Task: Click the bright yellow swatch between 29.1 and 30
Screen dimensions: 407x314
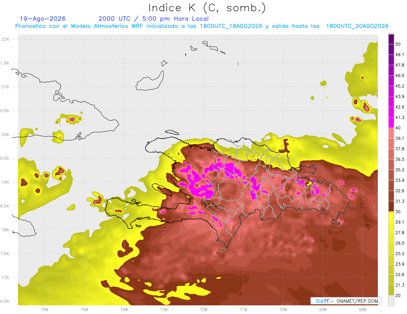Action: (x=391, y=217)
